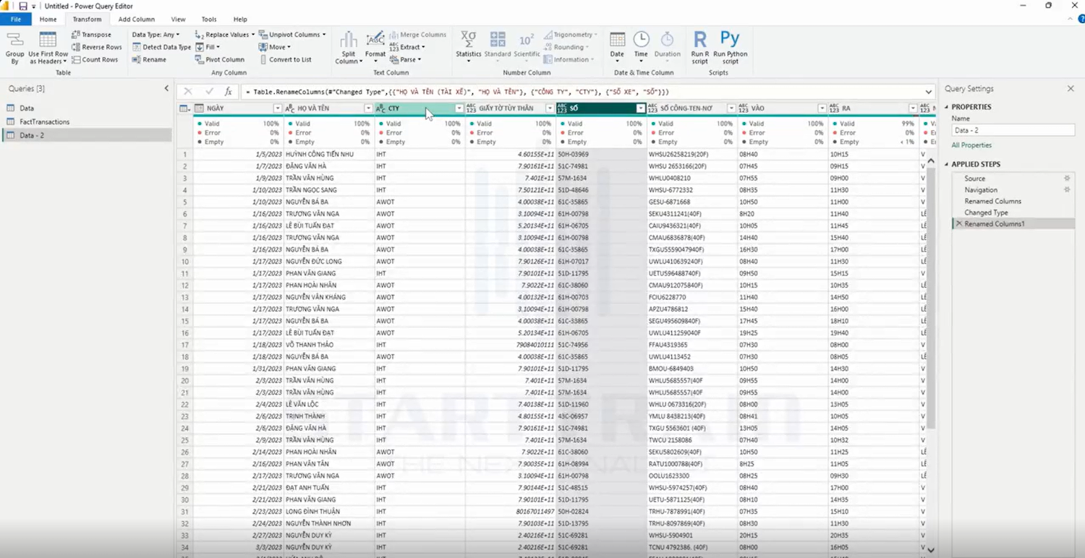This screenshot has width=1085, height=558.
Task: Open filter dropdown for CTY column
Action: click(459, 108)
